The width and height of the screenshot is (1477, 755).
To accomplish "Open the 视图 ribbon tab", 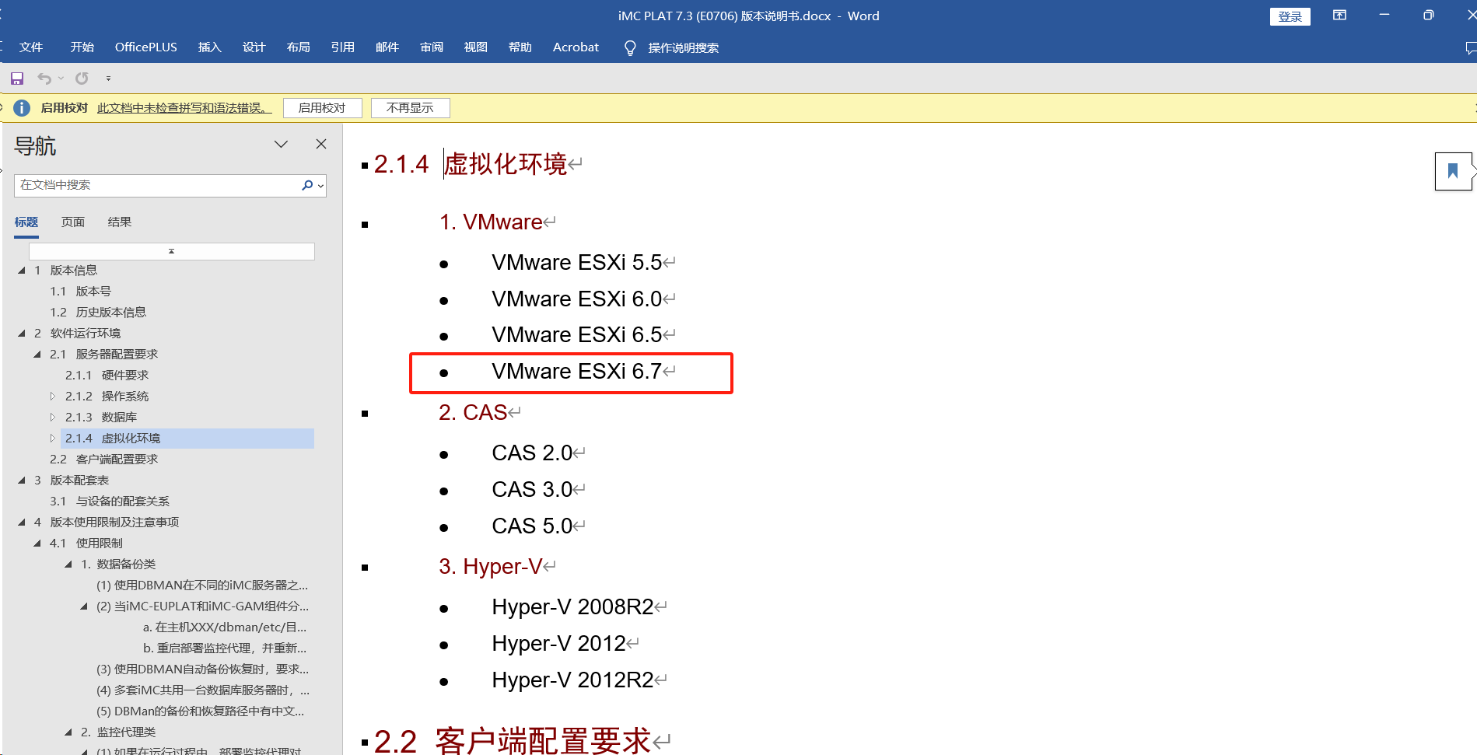I will pyautogui.click(x=476, y=47).
